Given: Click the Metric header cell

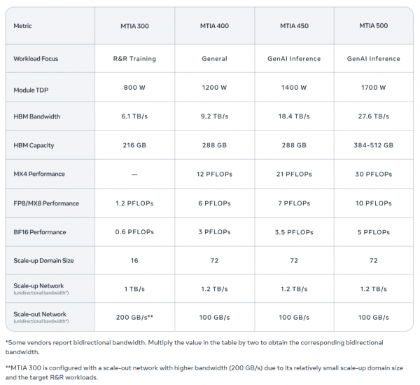Looking at the screenshot, I should (x=23, y=27).
